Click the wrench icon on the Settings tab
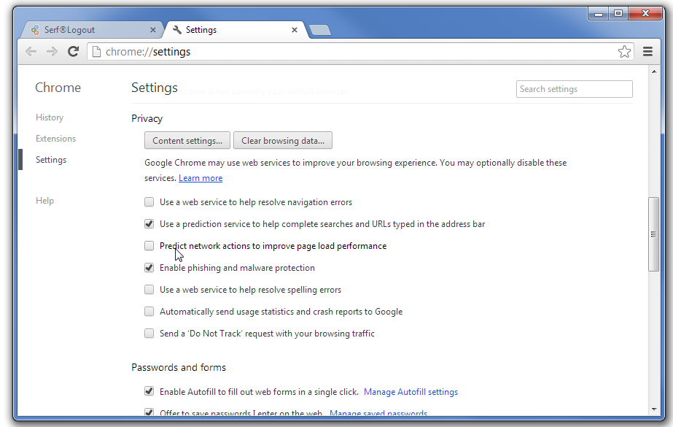673x427 pixels. tap(177, 30)
